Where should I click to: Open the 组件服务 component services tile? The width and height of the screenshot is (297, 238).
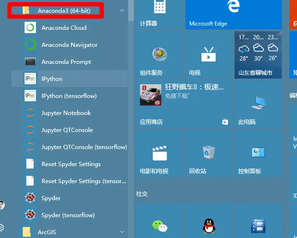click(x=160, y=55)
